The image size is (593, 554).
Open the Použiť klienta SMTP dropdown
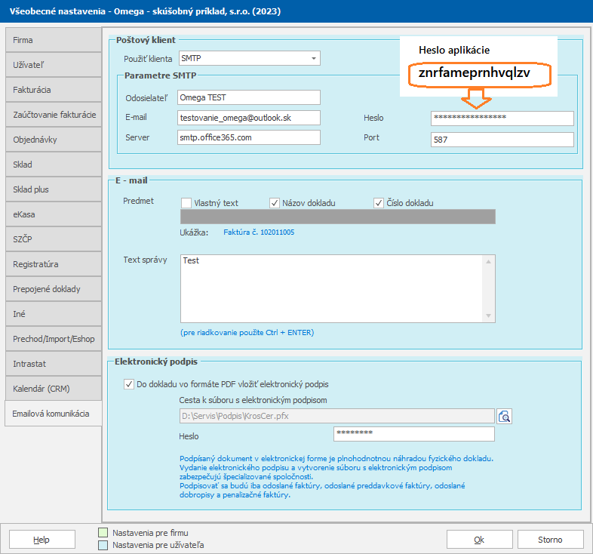pos(313,58)
